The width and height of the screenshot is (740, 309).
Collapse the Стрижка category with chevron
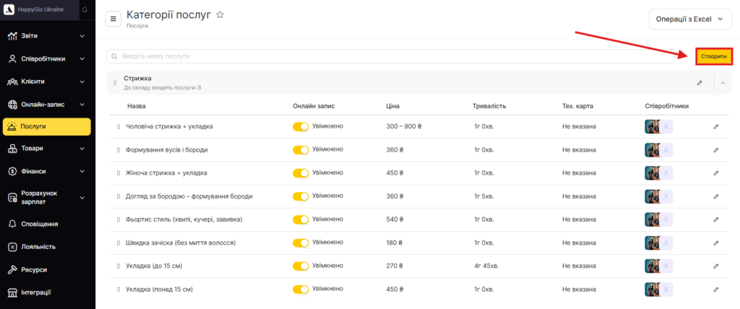point(723,83)
